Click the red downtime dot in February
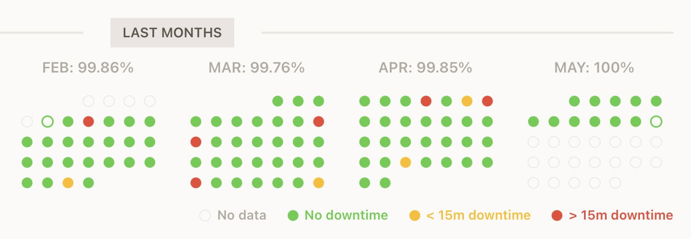 tap(88, 122)
